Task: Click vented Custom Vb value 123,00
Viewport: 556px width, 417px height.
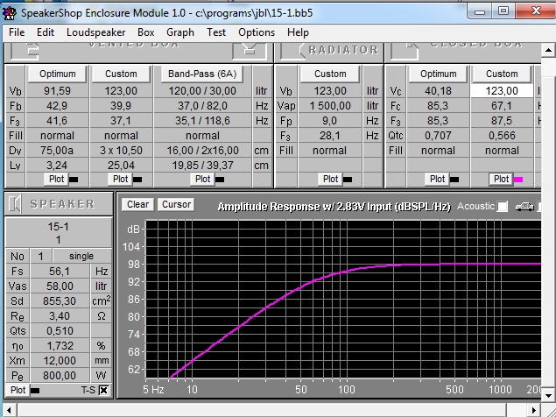Action: coord(121,91)
